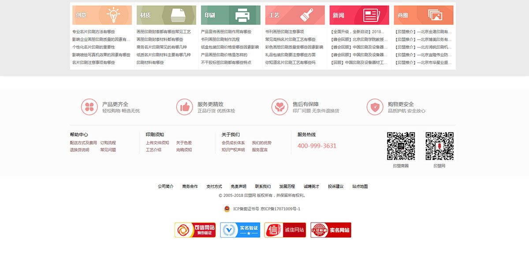Open the 印刷 printer category banner
Image resolution: width=529 pixels, height=260 pixels.
[x=231, y=15]
